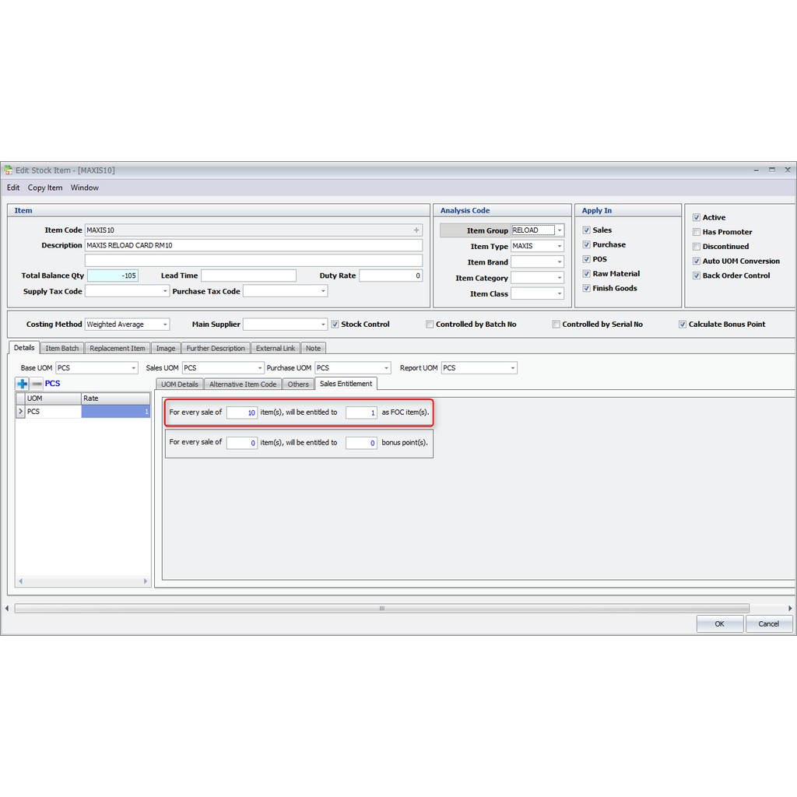Open the Copy Item menu
This screenshot has width=797, height=797.
coord(45,188)
